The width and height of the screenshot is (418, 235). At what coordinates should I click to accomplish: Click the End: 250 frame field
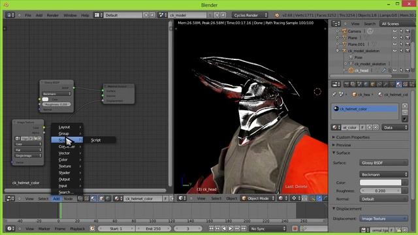tap(153, 228)
